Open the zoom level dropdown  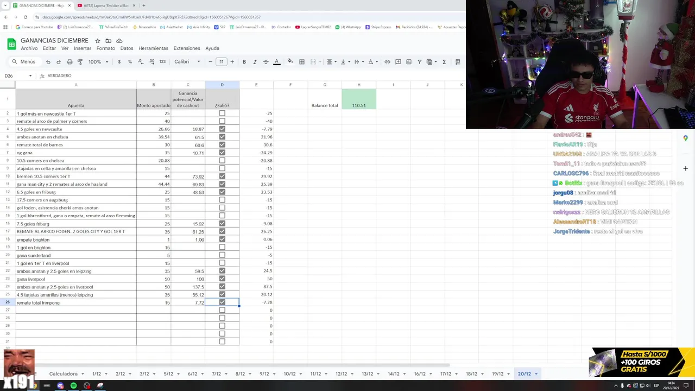click(x=98, y=62)
